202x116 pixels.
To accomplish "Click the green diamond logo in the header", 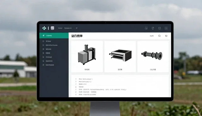I will point(44,28).
